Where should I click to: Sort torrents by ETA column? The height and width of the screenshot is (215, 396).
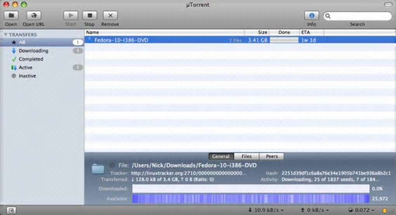(311, 32)
